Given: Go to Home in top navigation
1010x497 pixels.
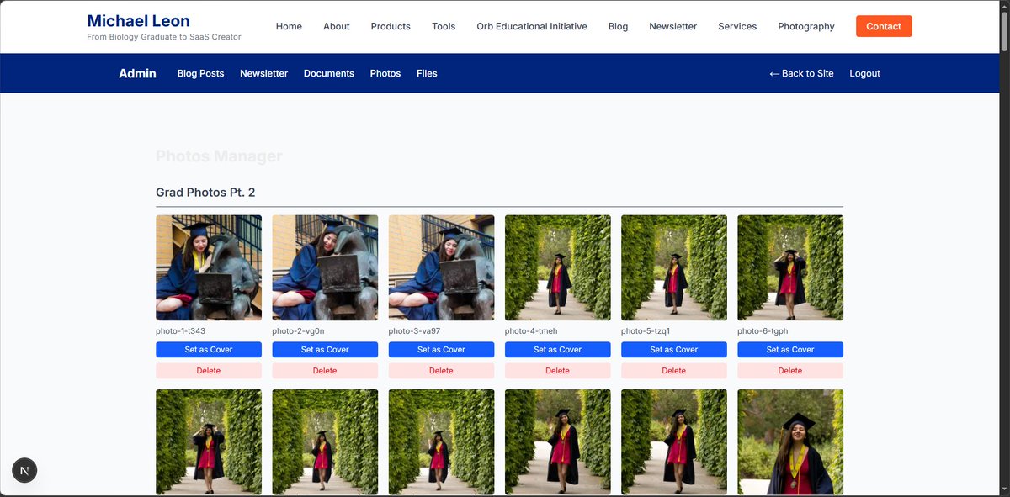Looking at the screenshot, I should coord(289,26).
